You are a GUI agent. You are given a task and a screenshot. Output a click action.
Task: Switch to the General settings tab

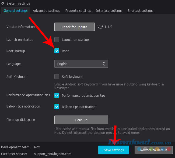(x=16, y=11)
